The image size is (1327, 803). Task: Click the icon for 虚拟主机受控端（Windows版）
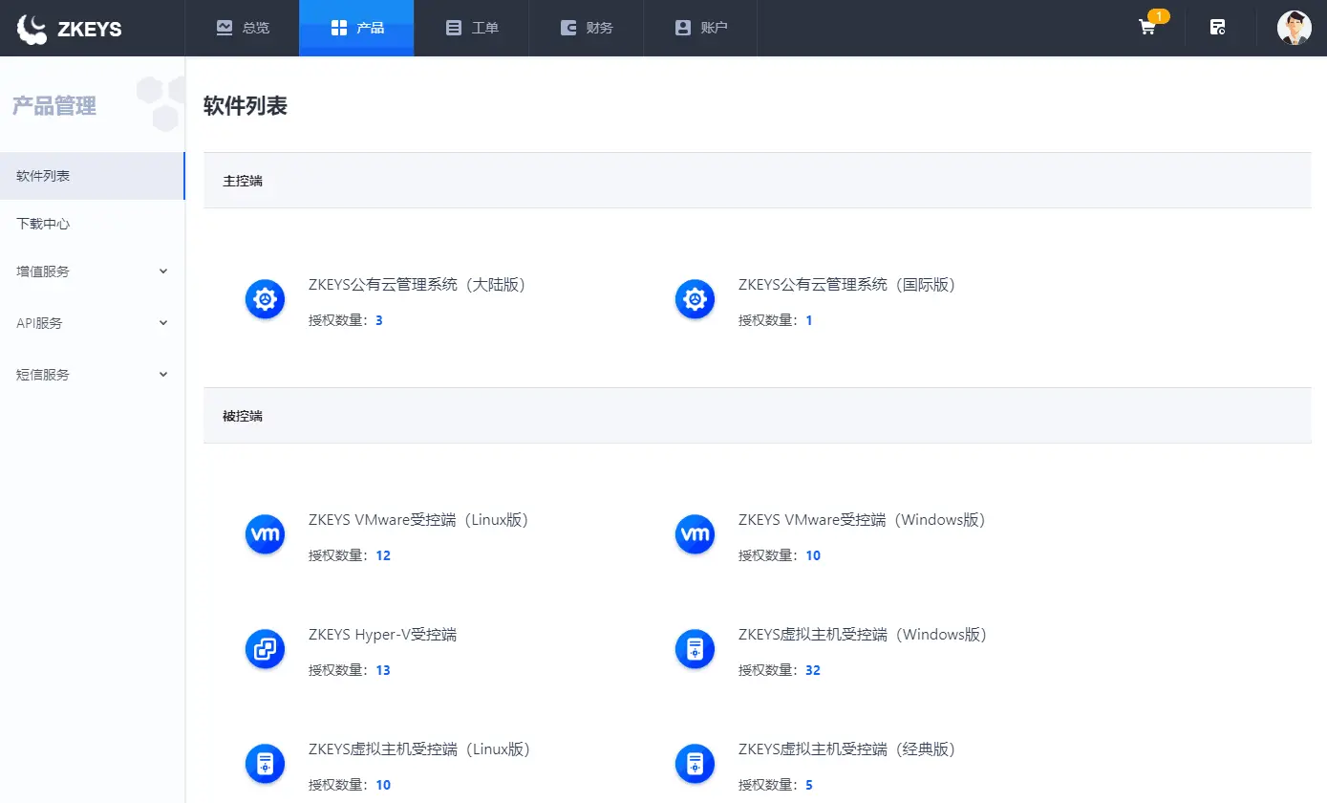click(x=695, y=649)
